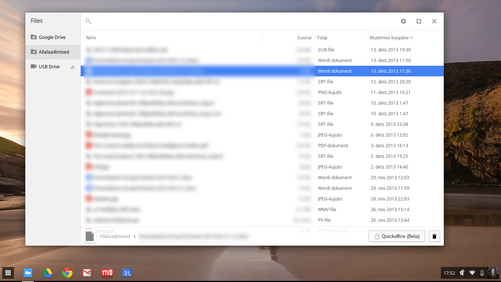Sort files by Tüüp column
Screen dimensions: 501x282
tap(322, 38)
